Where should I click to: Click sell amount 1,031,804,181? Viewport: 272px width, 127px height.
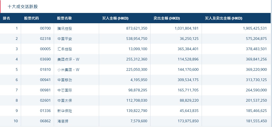187,28
